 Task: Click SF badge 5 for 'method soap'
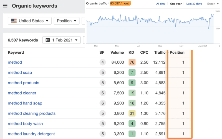click(103, 73)
